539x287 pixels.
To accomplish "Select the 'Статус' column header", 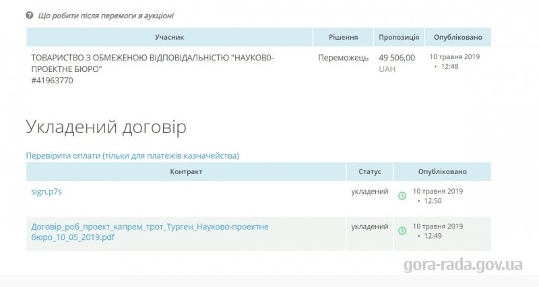I will tap(369, 171).
